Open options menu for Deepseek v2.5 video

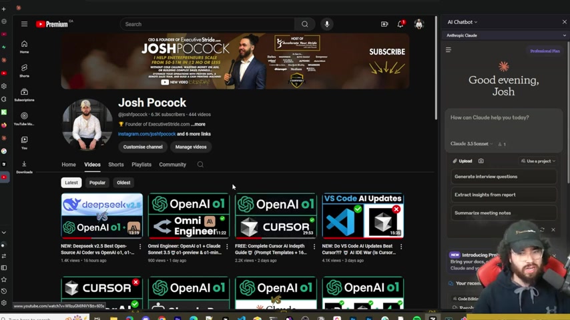tap(140, 247)
